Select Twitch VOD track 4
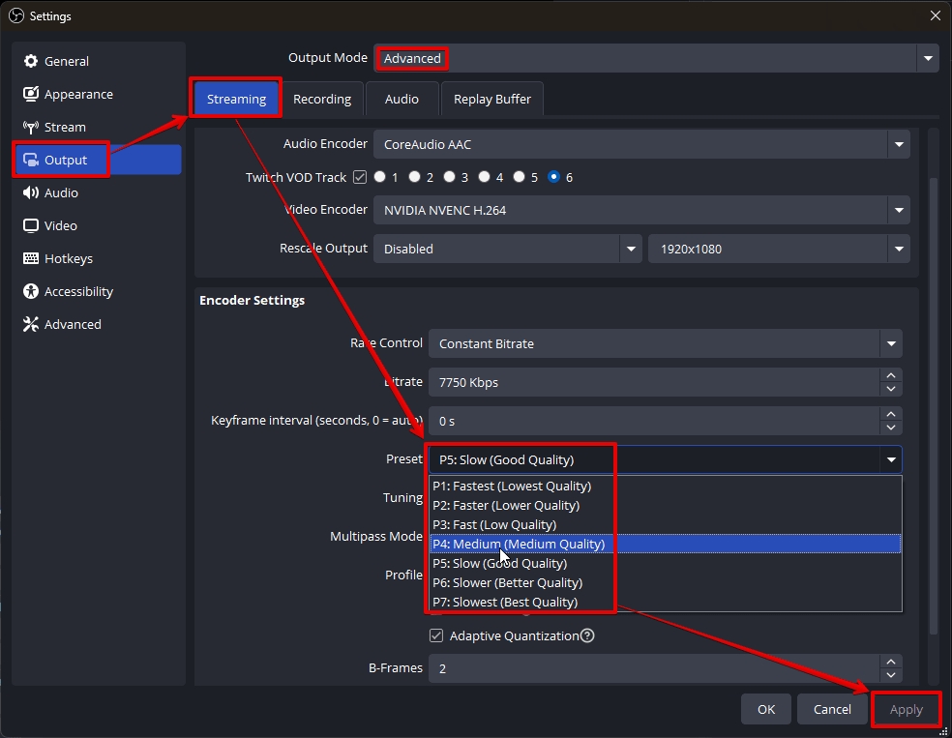The width and height of the screenshot is (952, 738). 484,177
